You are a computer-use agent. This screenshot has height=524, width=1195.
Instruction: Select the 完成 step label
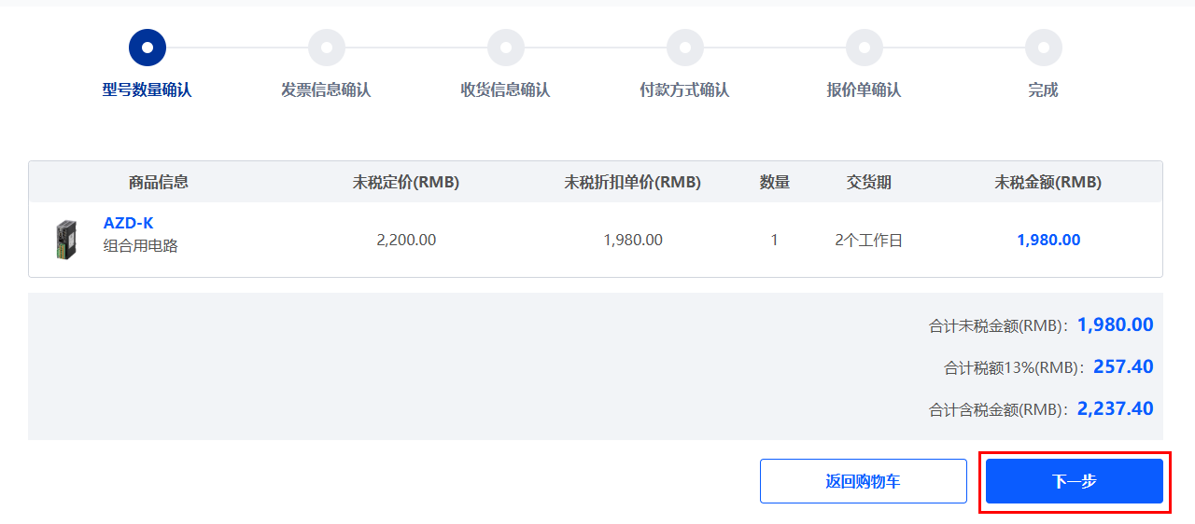1044,90
